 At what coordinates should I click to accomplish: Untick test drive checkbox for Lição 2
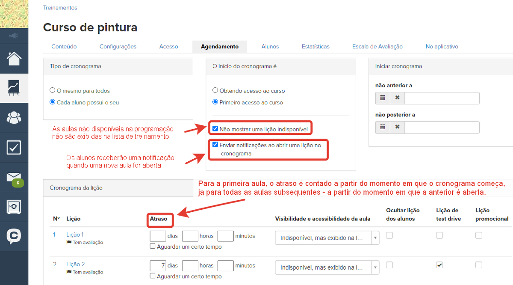(x=439, y=265)
